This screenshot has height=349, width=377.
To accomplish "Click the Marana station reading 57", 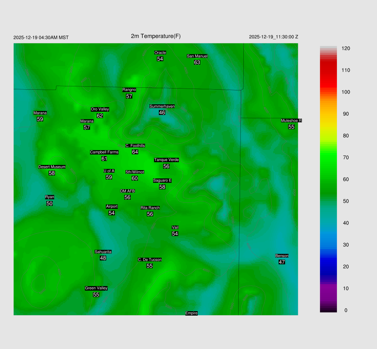I will tap(87, 127).
